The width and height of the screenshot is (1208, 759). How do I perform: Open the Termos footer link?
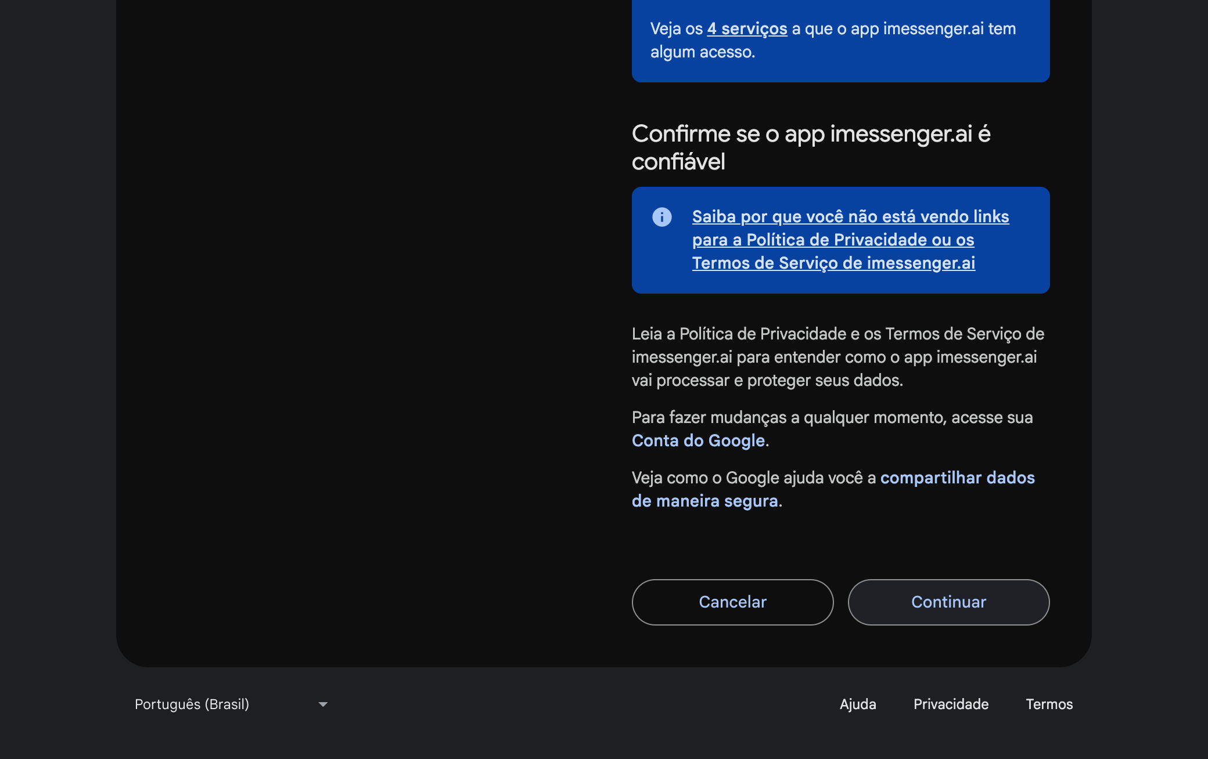(1049, 704)
